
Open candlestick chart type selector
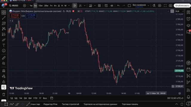pos(75,6)
